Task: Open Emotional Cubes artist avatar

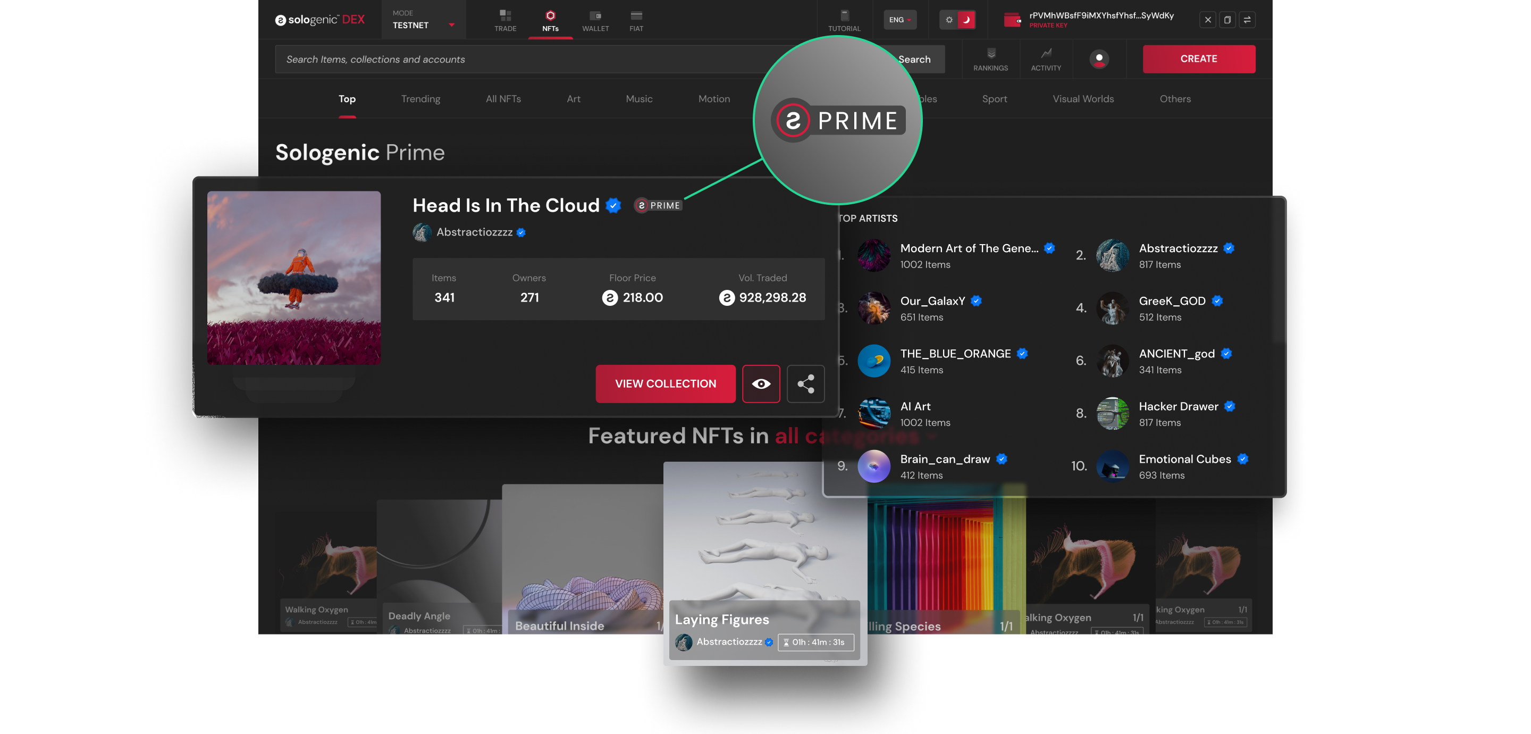Action: pos(1113,466)
